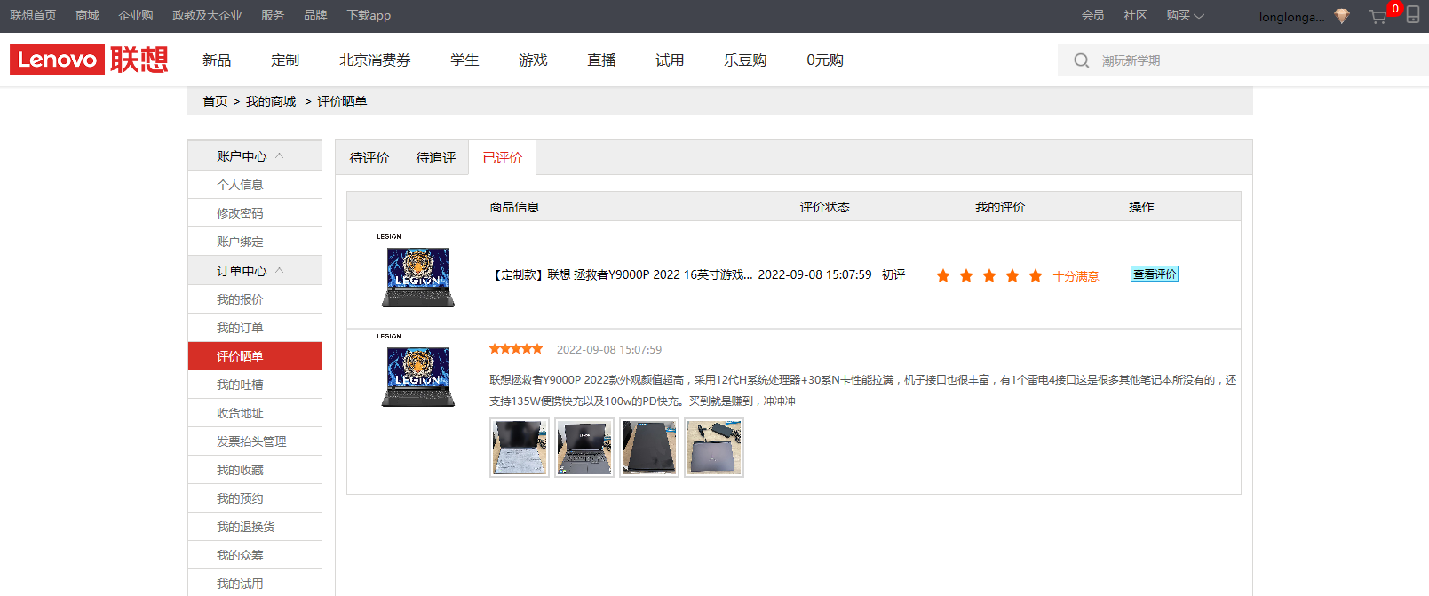Open 品牌 link in top bar
Screen dimensions: 1429x596
[x=315, y=15]
